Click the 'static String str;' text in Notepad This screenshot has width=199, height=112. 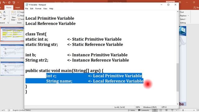[41, 44]
